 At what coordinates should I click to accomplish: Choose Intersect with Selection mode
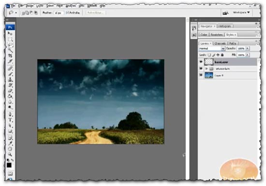pos(36,13)
